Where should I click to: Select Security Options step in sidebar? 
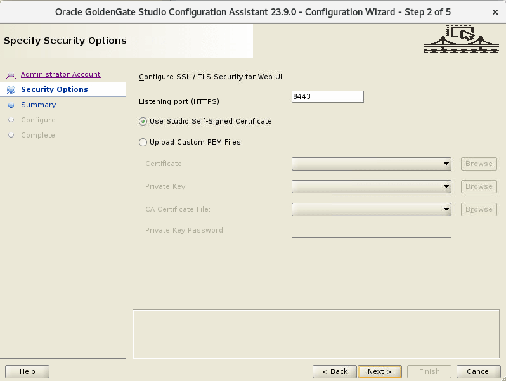tap(55, 89)
